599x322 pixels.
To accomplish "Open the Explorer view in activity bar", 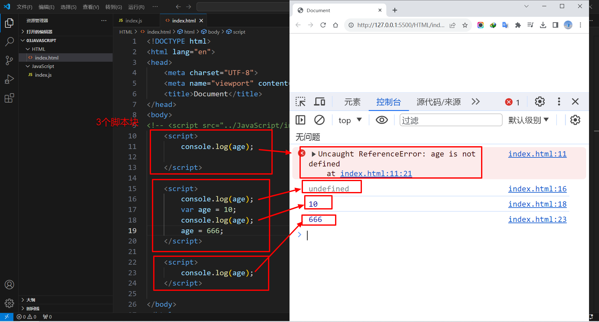I will click(x=9, y=23).
